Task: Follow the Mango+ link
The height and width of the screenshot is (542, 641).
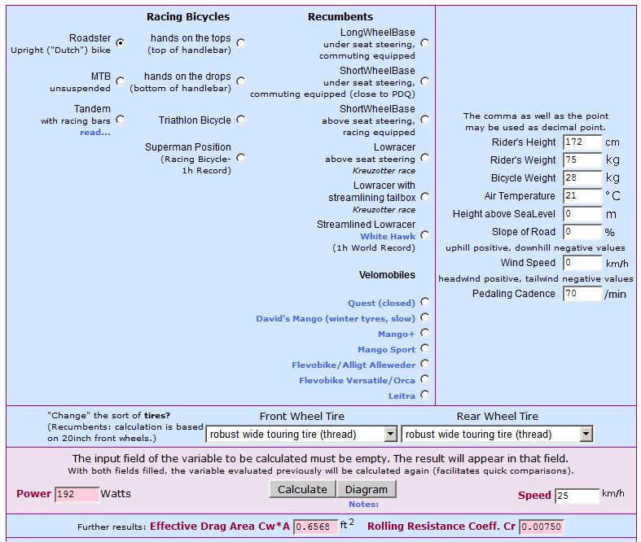Action: [x=396, y=334]
